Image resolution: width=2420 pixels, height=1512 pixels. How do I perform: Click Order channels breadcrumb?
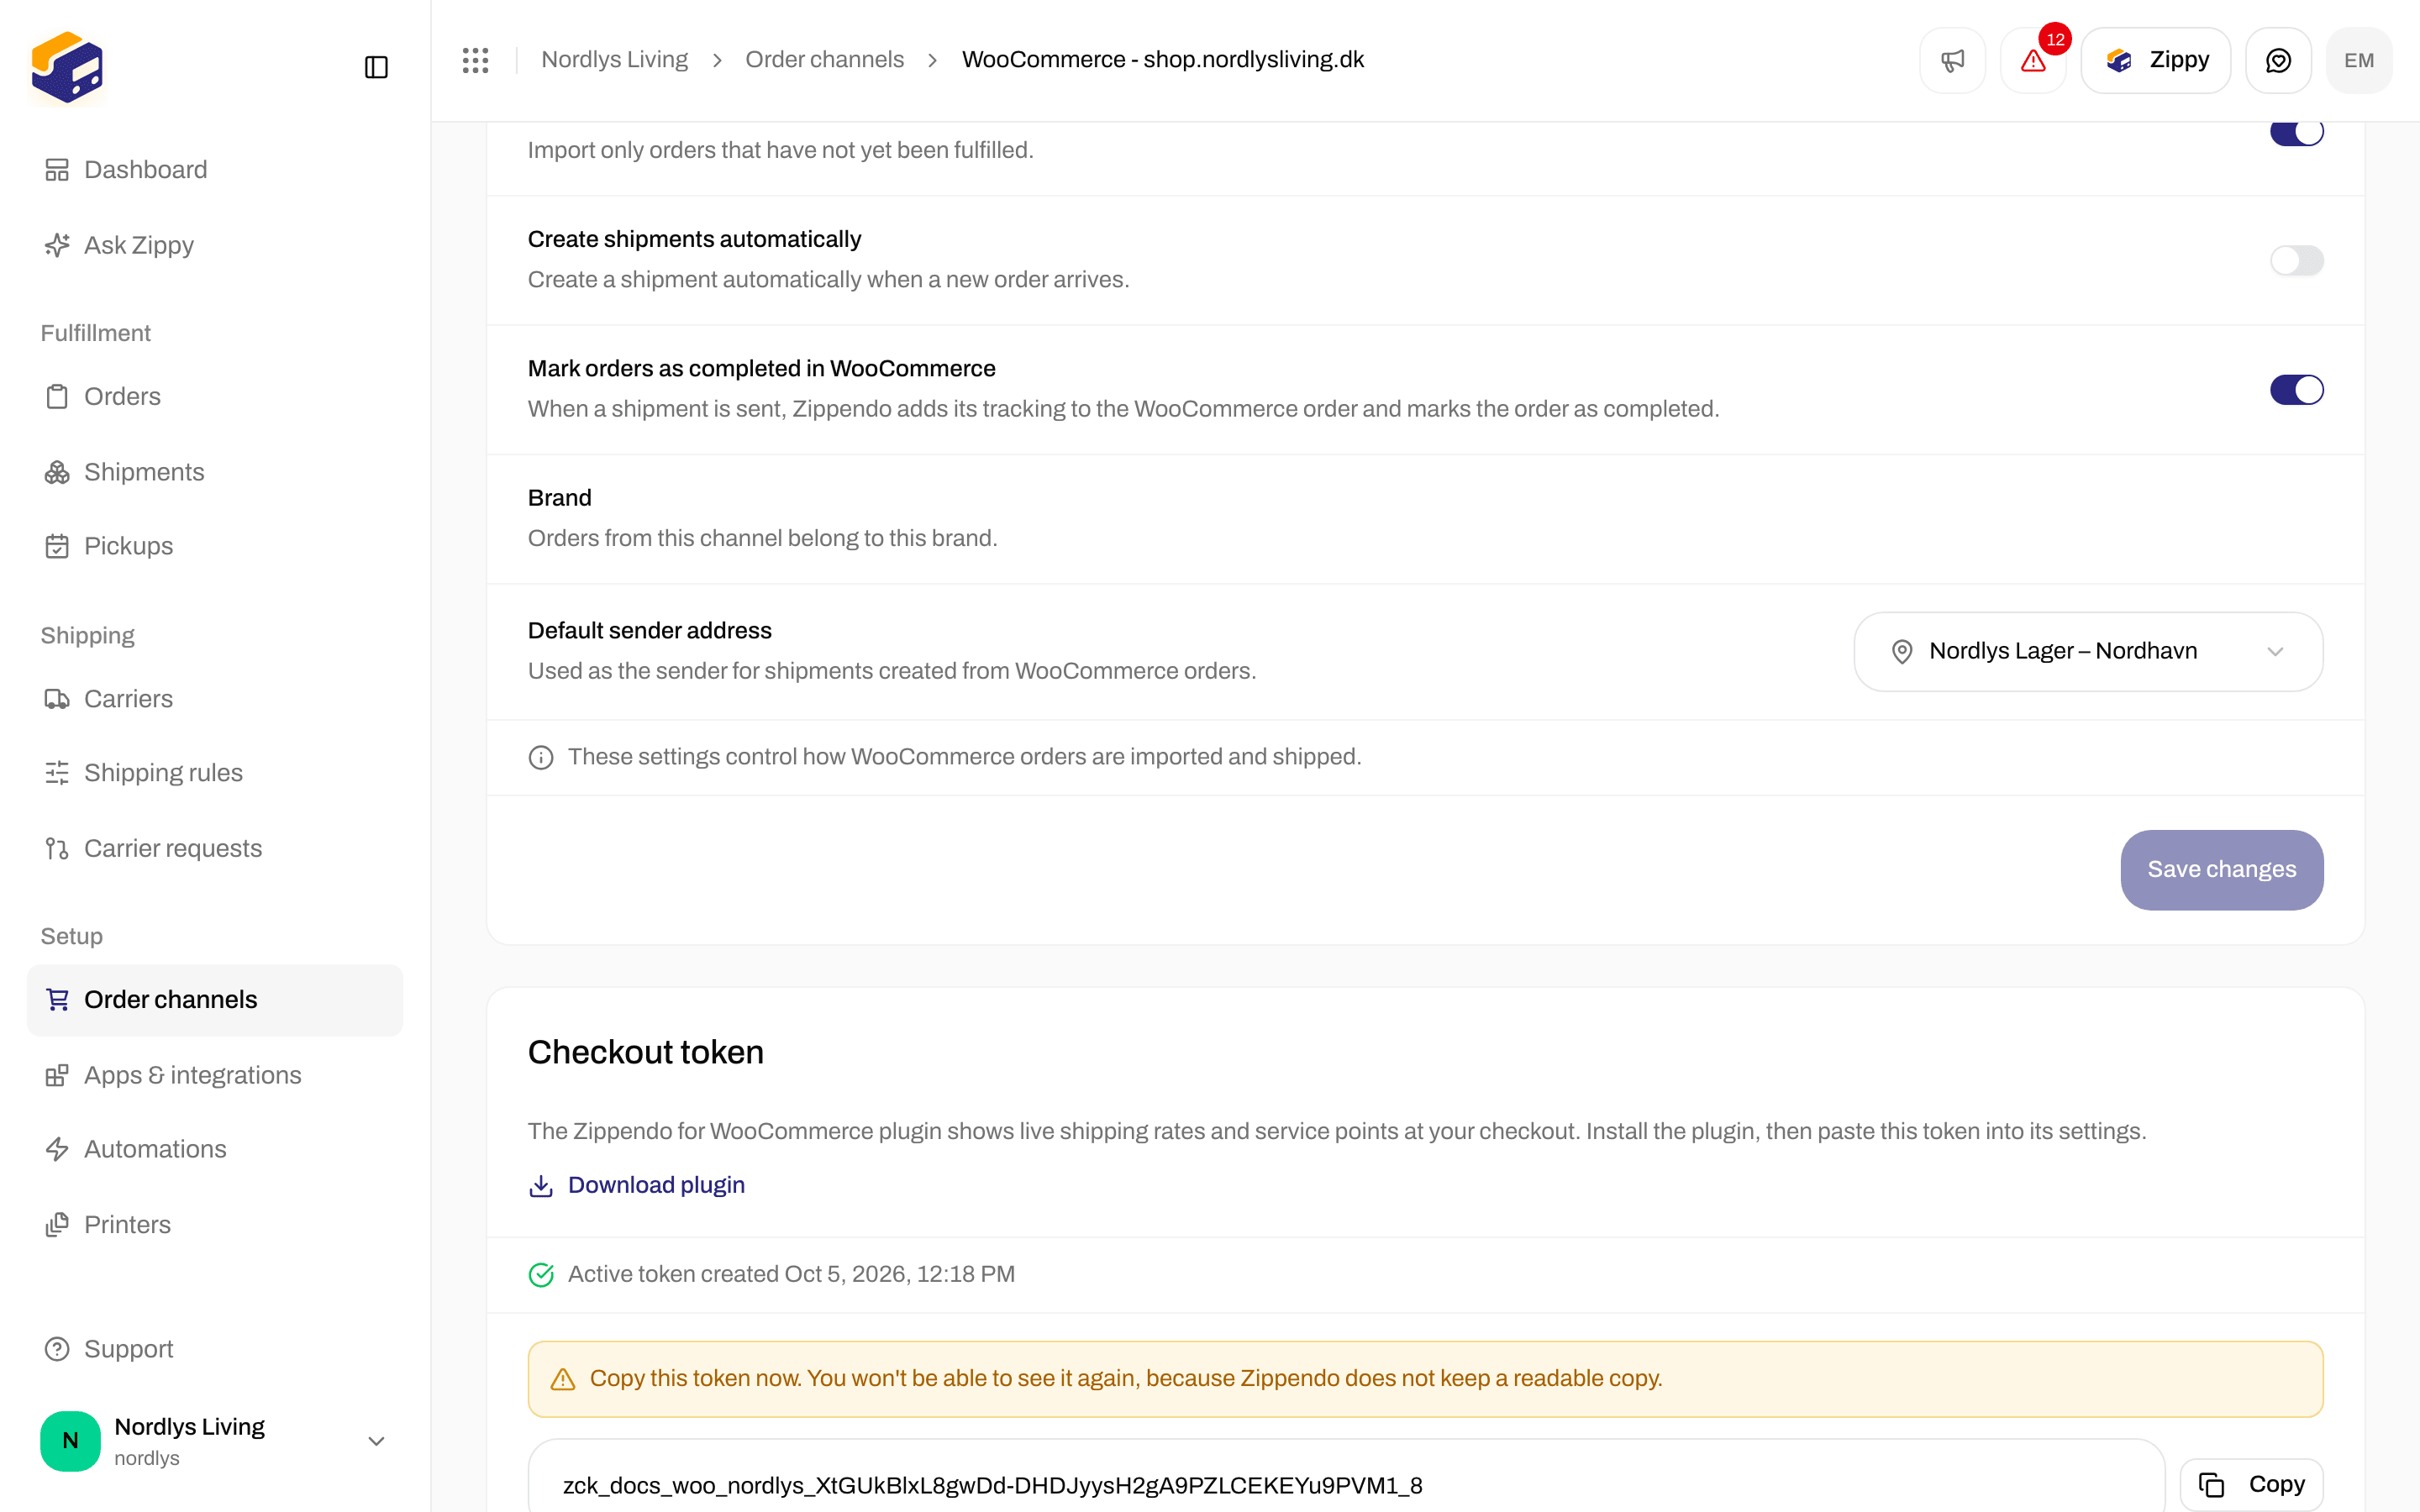(x=824, y=60)
